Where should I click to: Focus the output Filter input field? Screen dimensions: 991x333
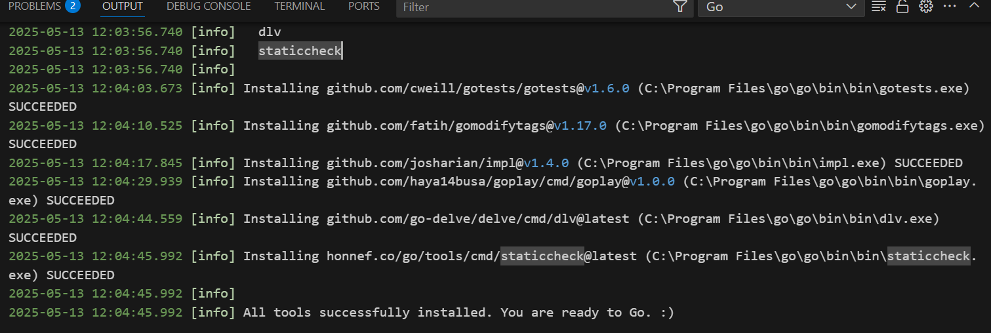tap(535, 7)
